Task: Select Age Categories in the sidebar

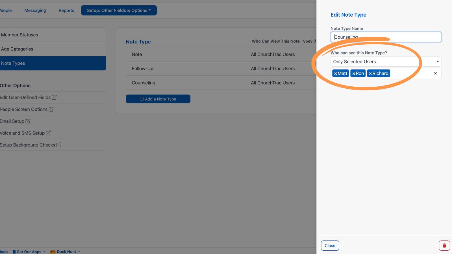Action: [53, 49]
